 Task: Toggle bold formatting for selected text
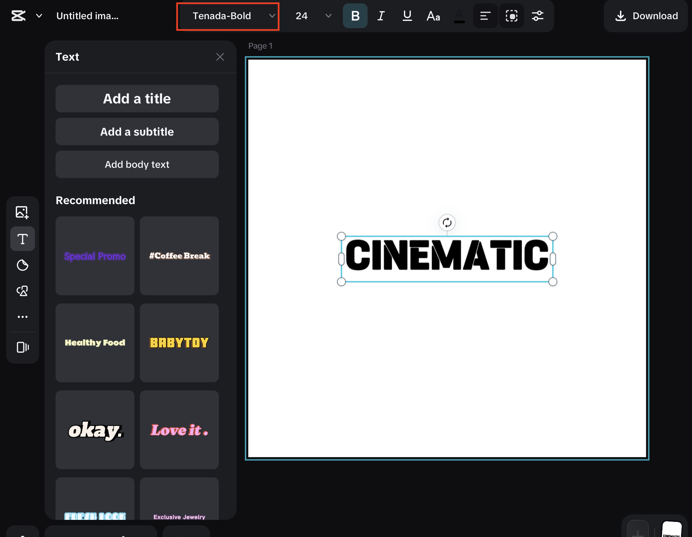(x=355, y=15)
